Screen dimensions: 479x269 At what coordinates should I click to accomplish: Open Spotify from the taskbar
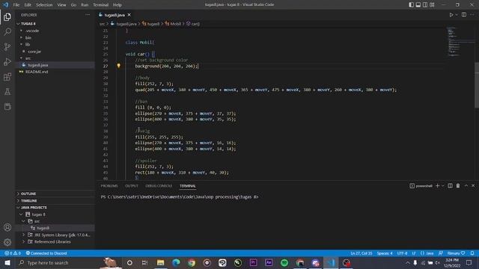284,262
